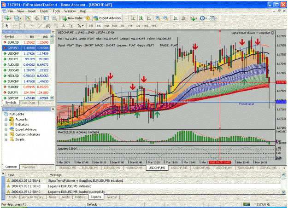The width and height of the screenshot is (288, 208).
Task: Switch to the Tick Chart tab
Action: 29,103
